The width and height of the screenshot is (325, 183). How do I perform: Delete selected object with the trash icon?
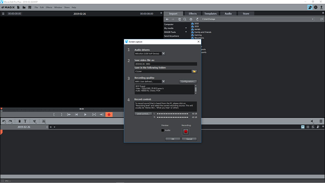click(x=19, y=121)
